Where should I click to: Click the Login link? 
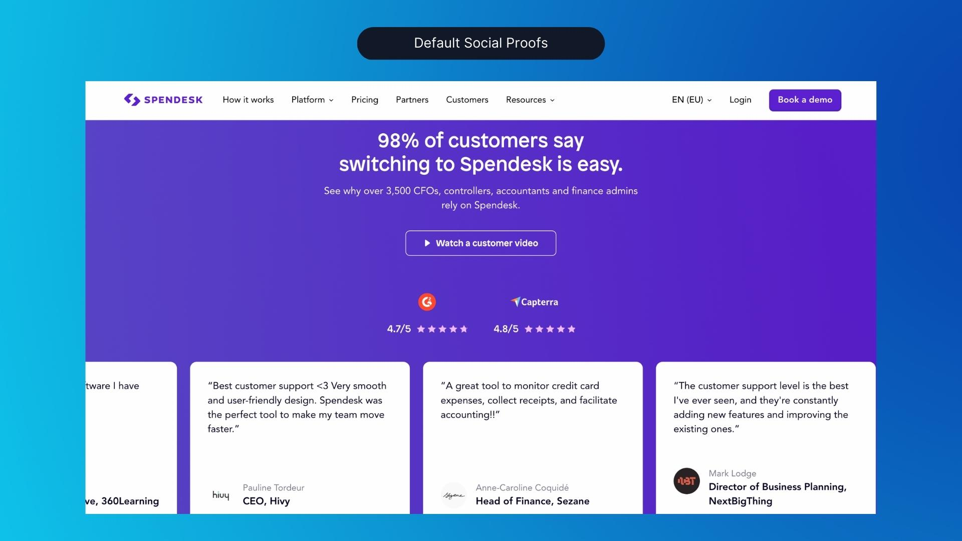[740, 100]
